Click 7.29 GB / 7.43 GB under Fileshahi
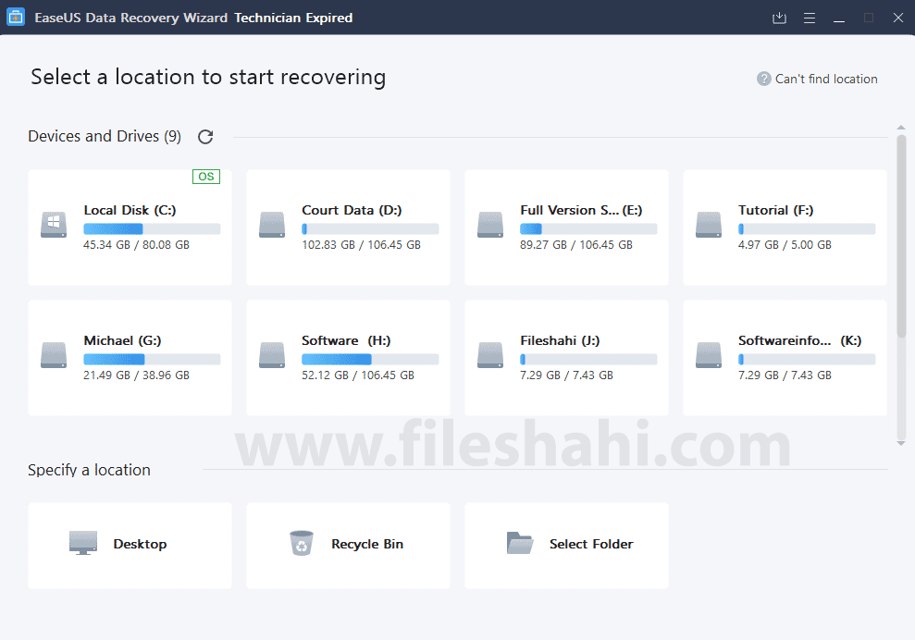This screenshot has width=915, height=640. (566, 375)
